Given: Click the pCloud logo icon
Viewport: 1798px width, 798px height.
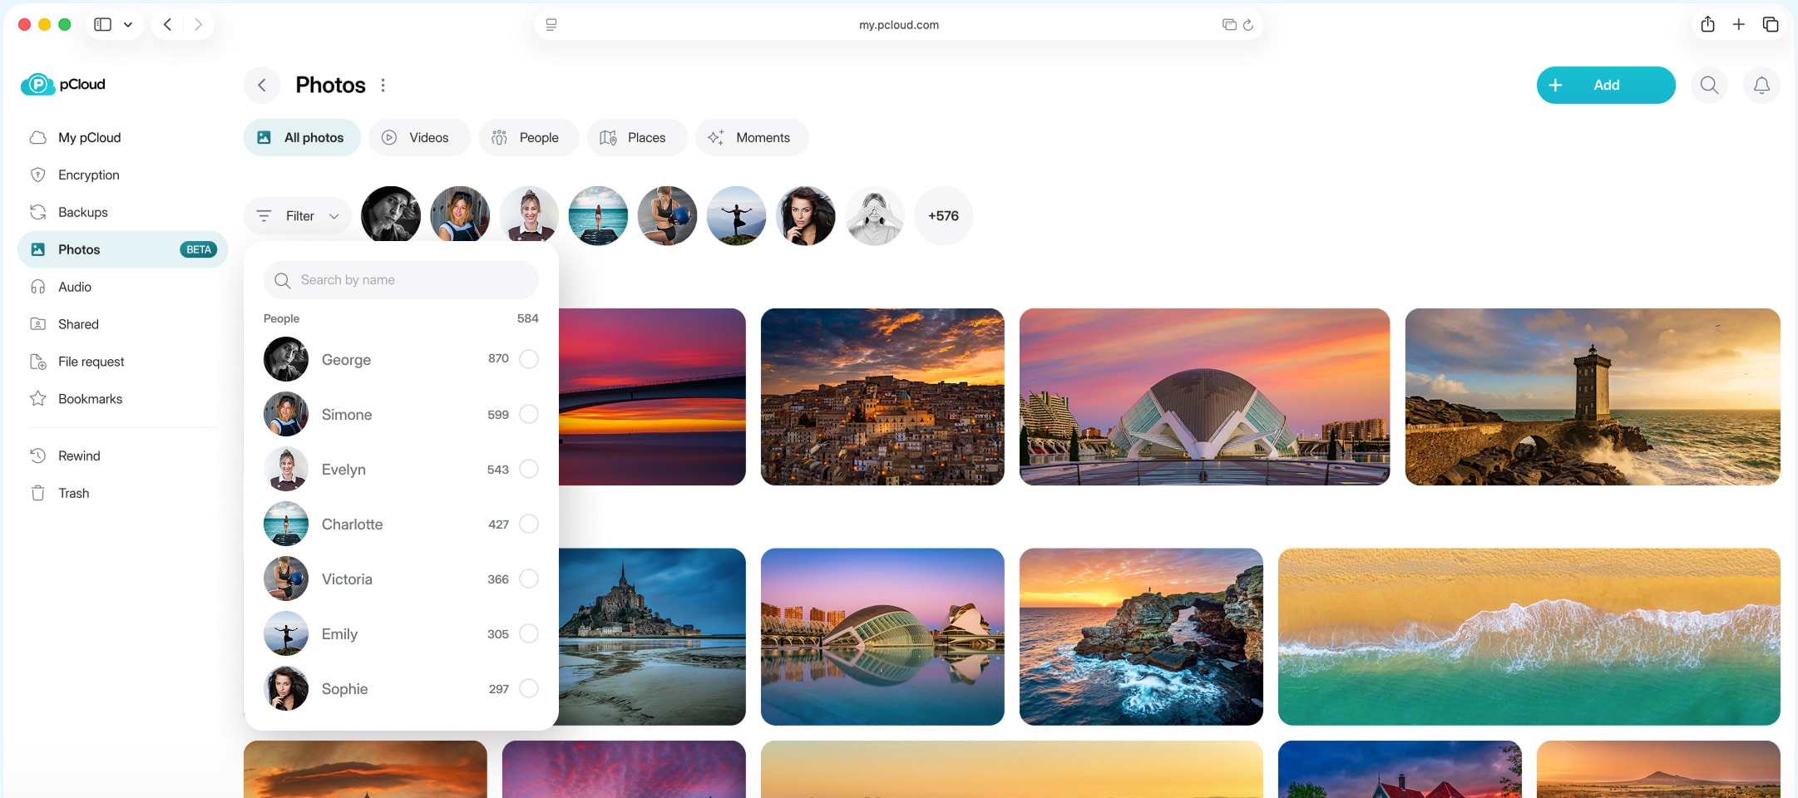Looking at the screenshot, I should point(37,85).
